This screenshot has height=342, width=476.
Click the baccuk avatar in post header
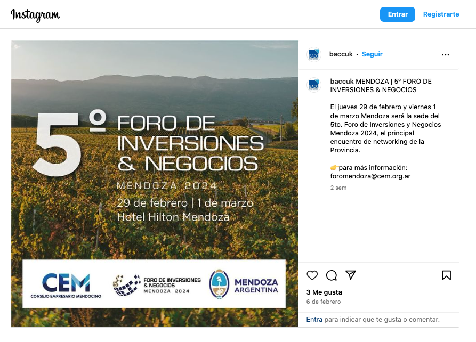pyautogui.click(x=314, y=54)
